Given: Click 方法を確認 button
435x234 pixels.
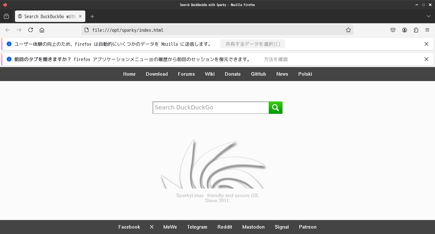Looking at the screenshot, I should click(x=276, y=59).
